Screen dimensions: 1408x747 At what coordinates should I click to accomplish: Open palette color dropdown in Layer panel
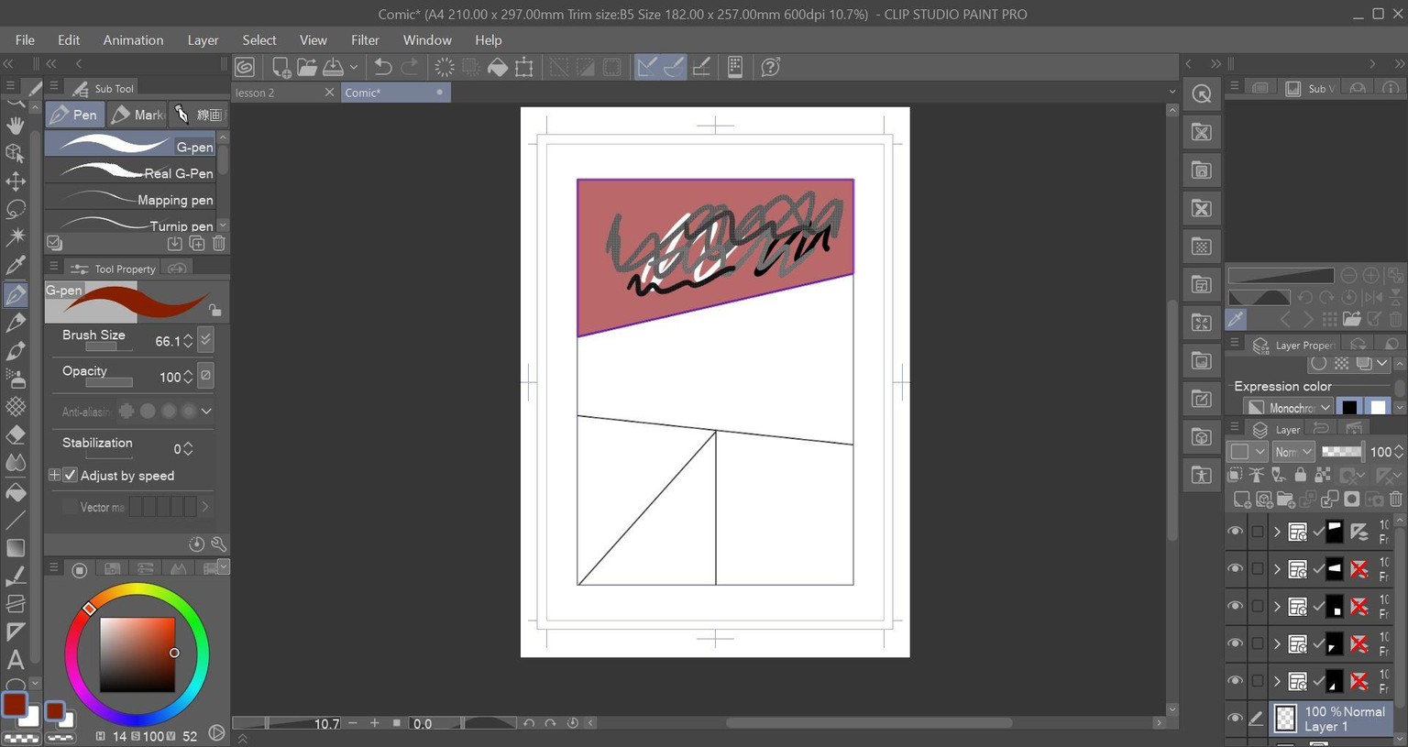click(x=1248, y=452)
